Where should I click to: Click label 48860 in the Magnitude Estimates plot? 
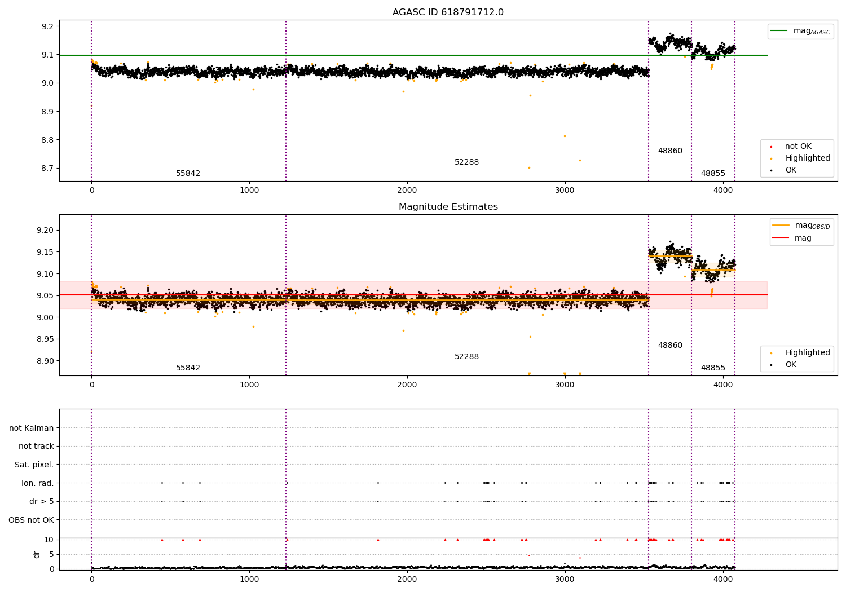coord(670,346)
